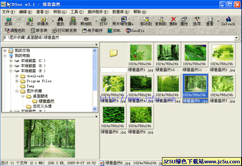Click the InTouch toolbar icon
The height and width of the screenshot is (166, 242).
[x=228, y=21]
